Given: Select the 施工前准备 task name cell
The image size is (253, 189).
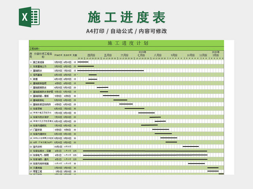Looking at the screenshot, I should coord(43,62).
